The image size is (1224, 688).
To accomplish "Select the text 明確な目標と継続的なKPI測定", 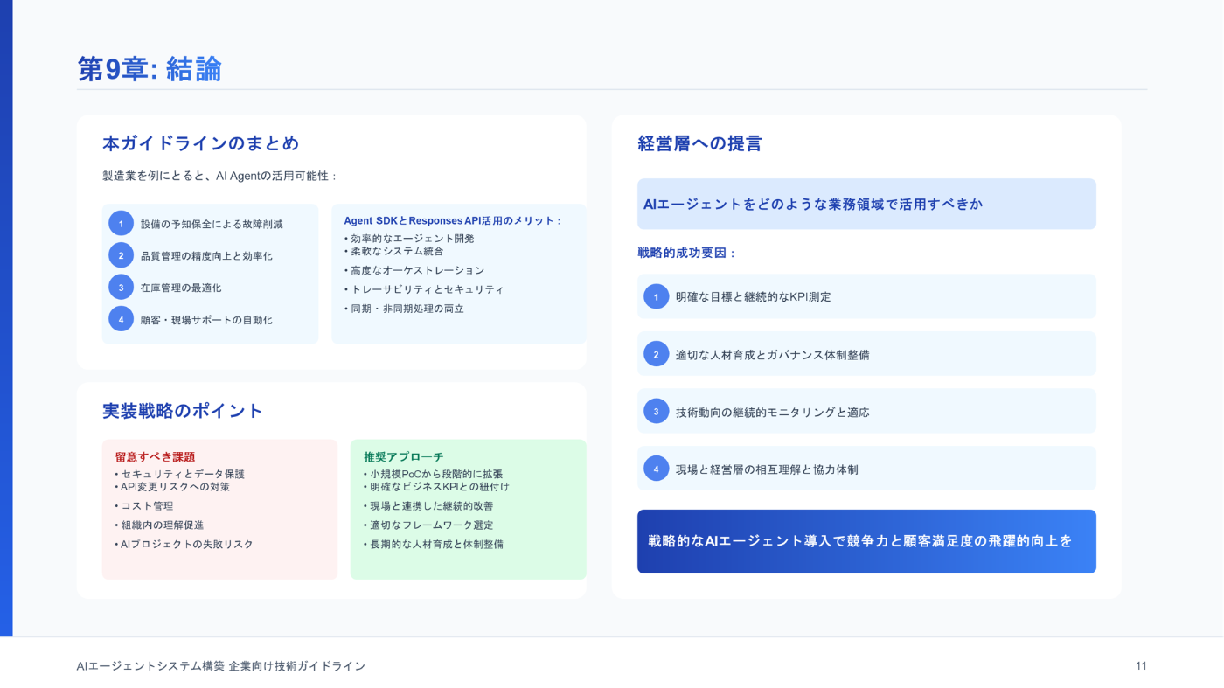I will (x=754, y=297).
